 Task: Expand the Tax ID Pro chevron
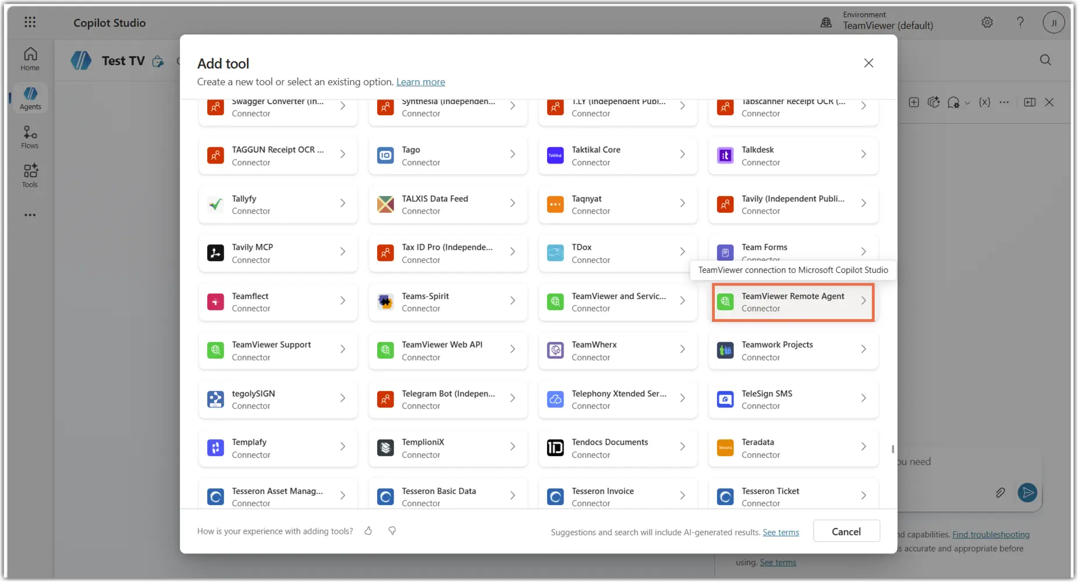coord(513,251)
